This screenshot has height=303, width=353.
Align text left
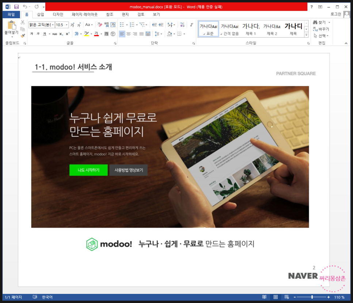pos(122,34)
